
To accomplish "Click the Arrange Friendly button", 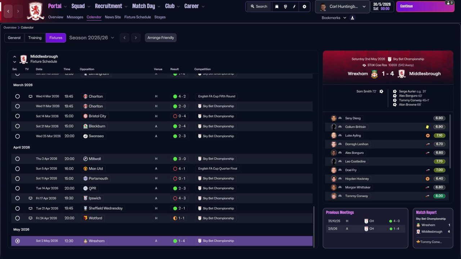I will tap(161, 38).
